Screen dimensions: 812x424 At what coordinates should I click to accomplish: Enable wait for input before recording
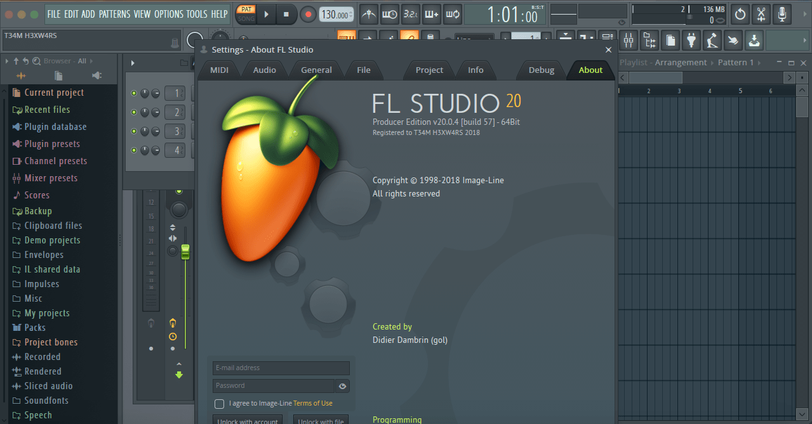click(389, 14)
